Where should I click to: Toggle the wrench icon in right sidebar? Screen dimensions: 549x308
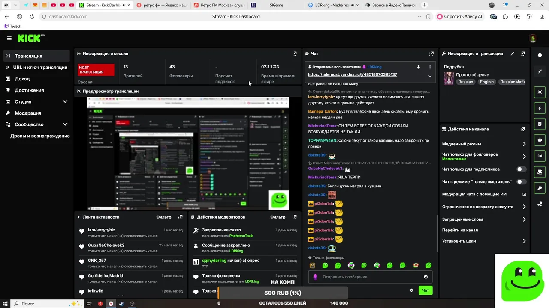[x=540, y=188]
